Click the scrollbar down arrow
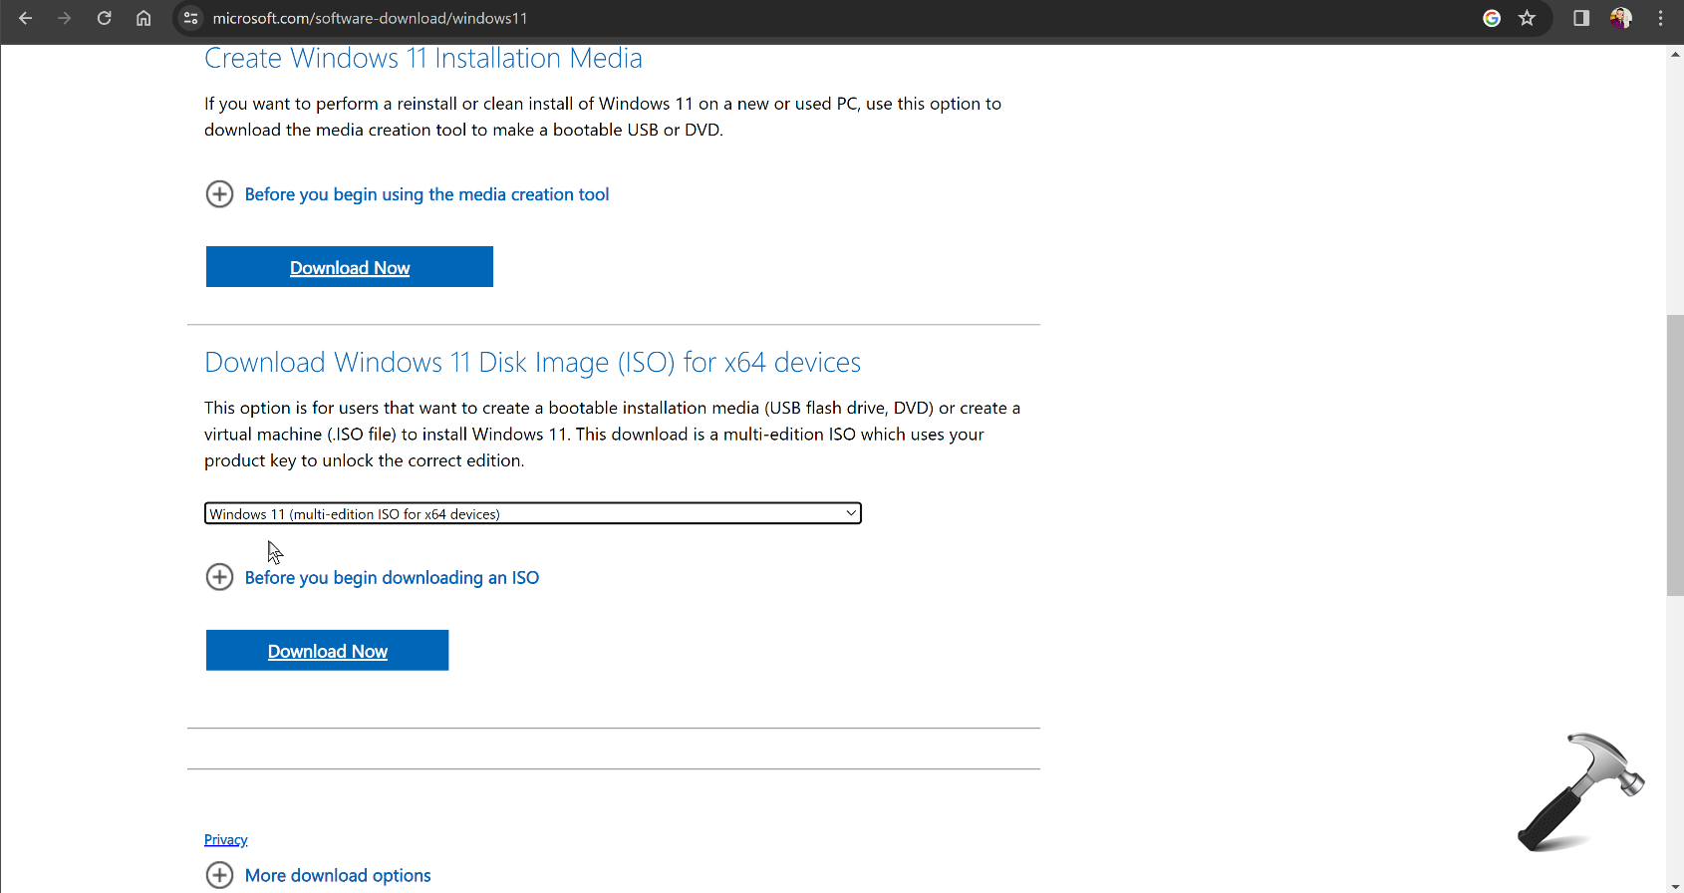 [1675, 886]
